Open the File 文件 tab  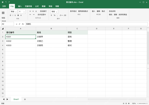pyautogui.click(x=4, y=6)
